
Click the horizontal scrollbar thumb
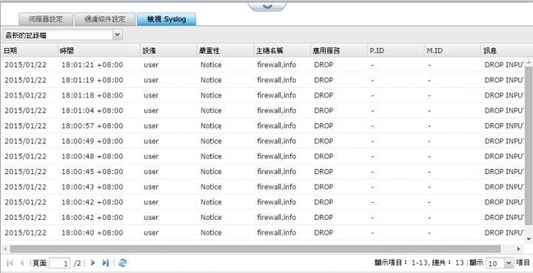click(255, 249)
